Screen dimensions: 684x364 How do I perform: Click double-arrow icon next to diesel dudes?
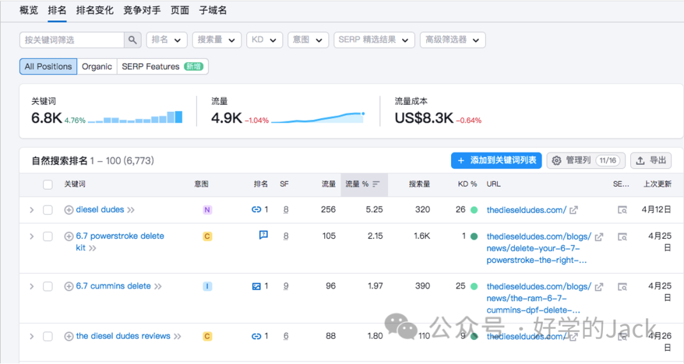(x=131, y=210)
